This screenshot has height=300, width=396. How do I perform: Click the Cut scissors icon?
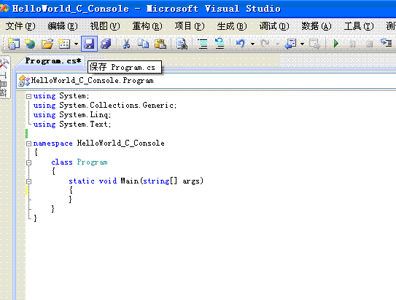click(126, 44)
